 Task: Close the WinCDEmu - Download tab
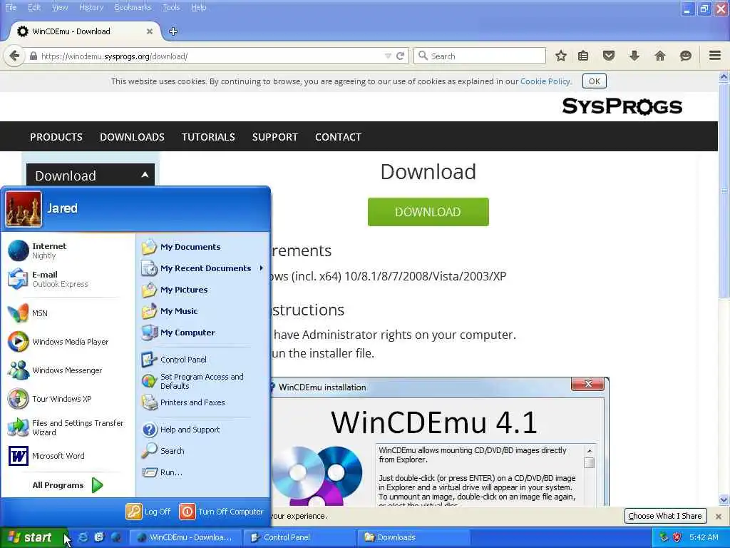click(150, 31)
